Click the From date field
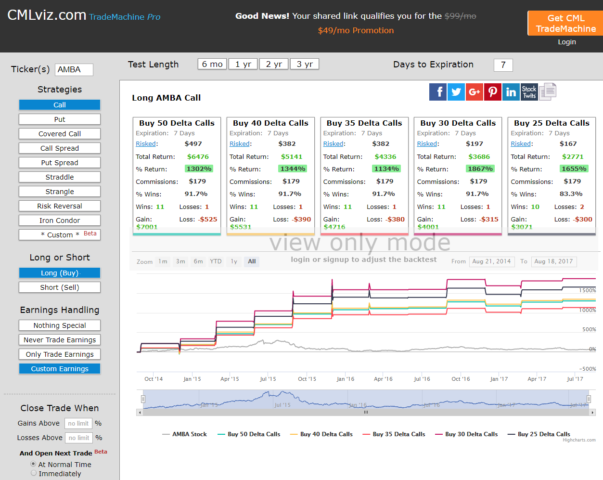This screenshot has height=480, width=603. tap(492, 261)
